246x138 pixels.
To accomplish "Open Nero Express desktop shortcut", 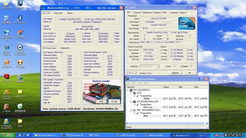I will click(20, 34).
